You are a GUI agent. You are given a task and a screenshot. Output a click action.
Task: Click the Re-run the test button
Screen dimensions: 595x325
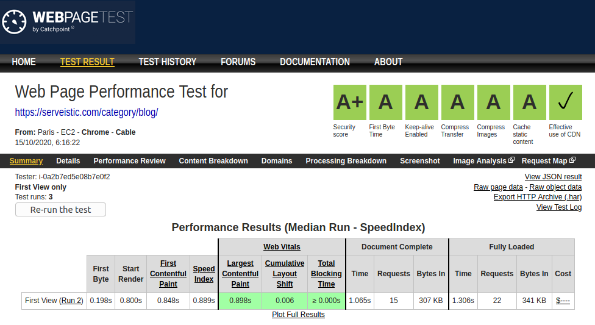tap(61, 210)
